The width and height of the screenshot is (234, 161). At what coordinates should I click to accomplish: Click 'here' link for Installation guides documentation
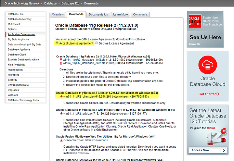point(160,81)
